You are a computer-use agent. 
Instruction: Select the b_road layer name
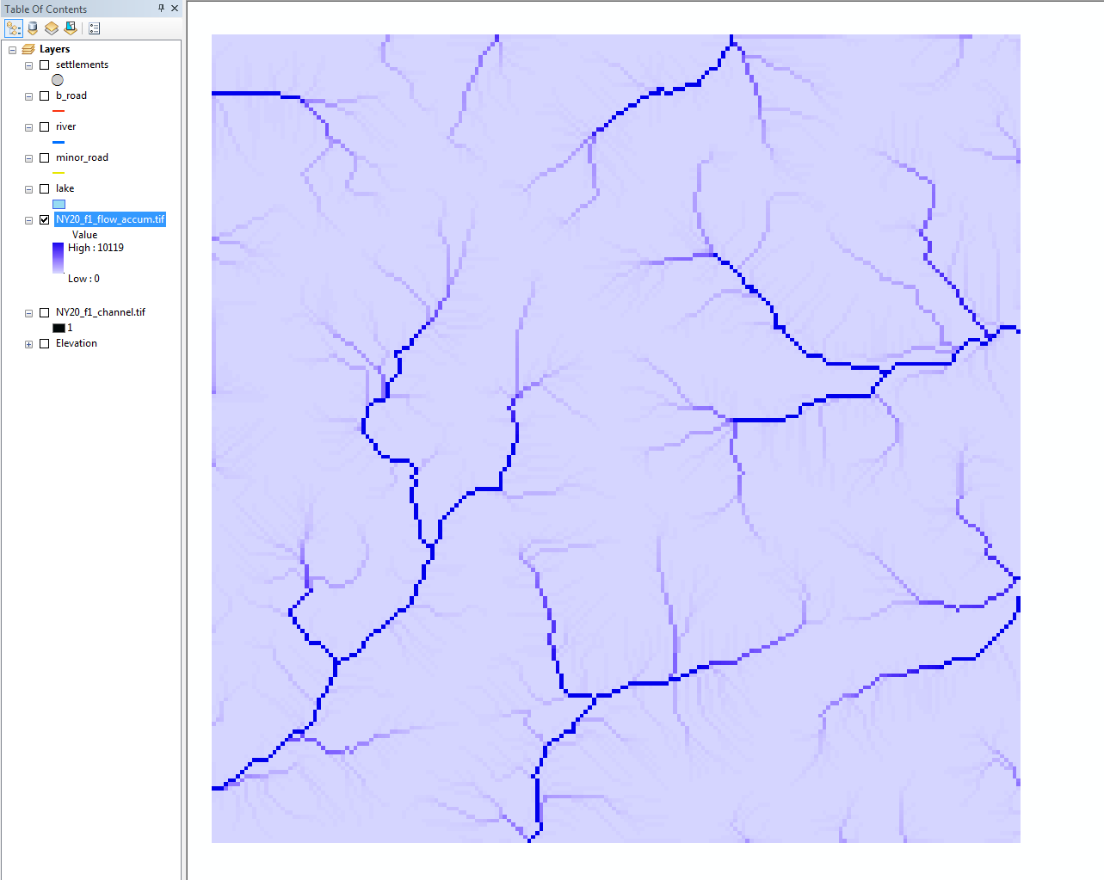click(70, 95)
